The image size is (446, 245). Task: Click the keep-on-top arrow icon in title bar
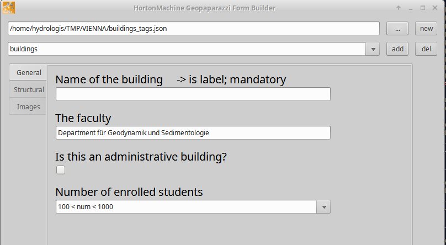tap(399, 8)
